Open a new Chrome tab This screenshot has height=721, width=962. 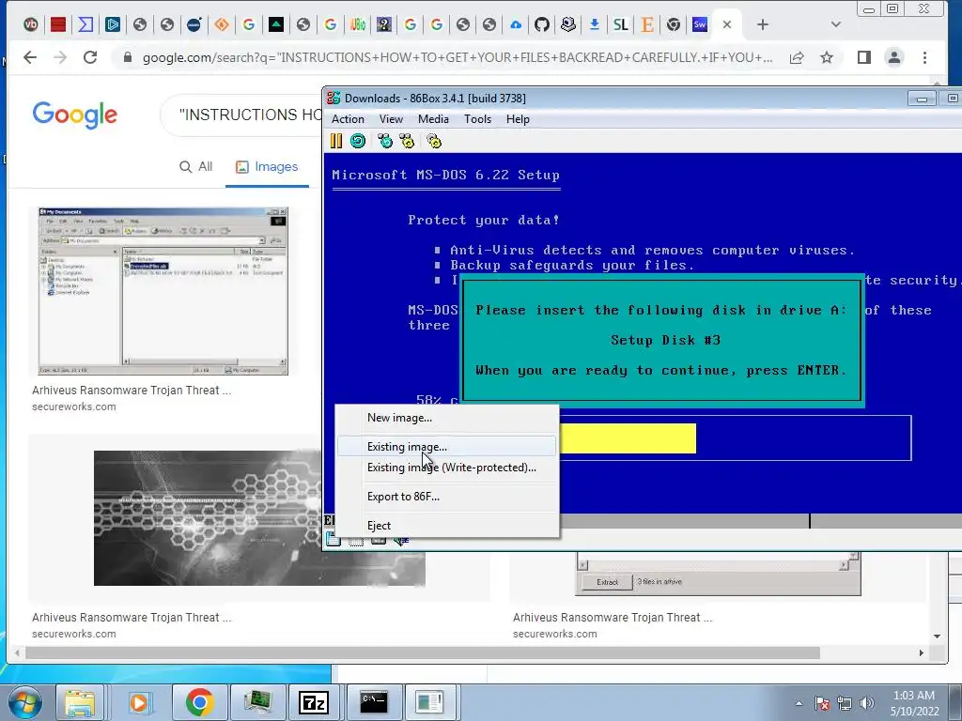pyautogui.click(x=763, y=24)
